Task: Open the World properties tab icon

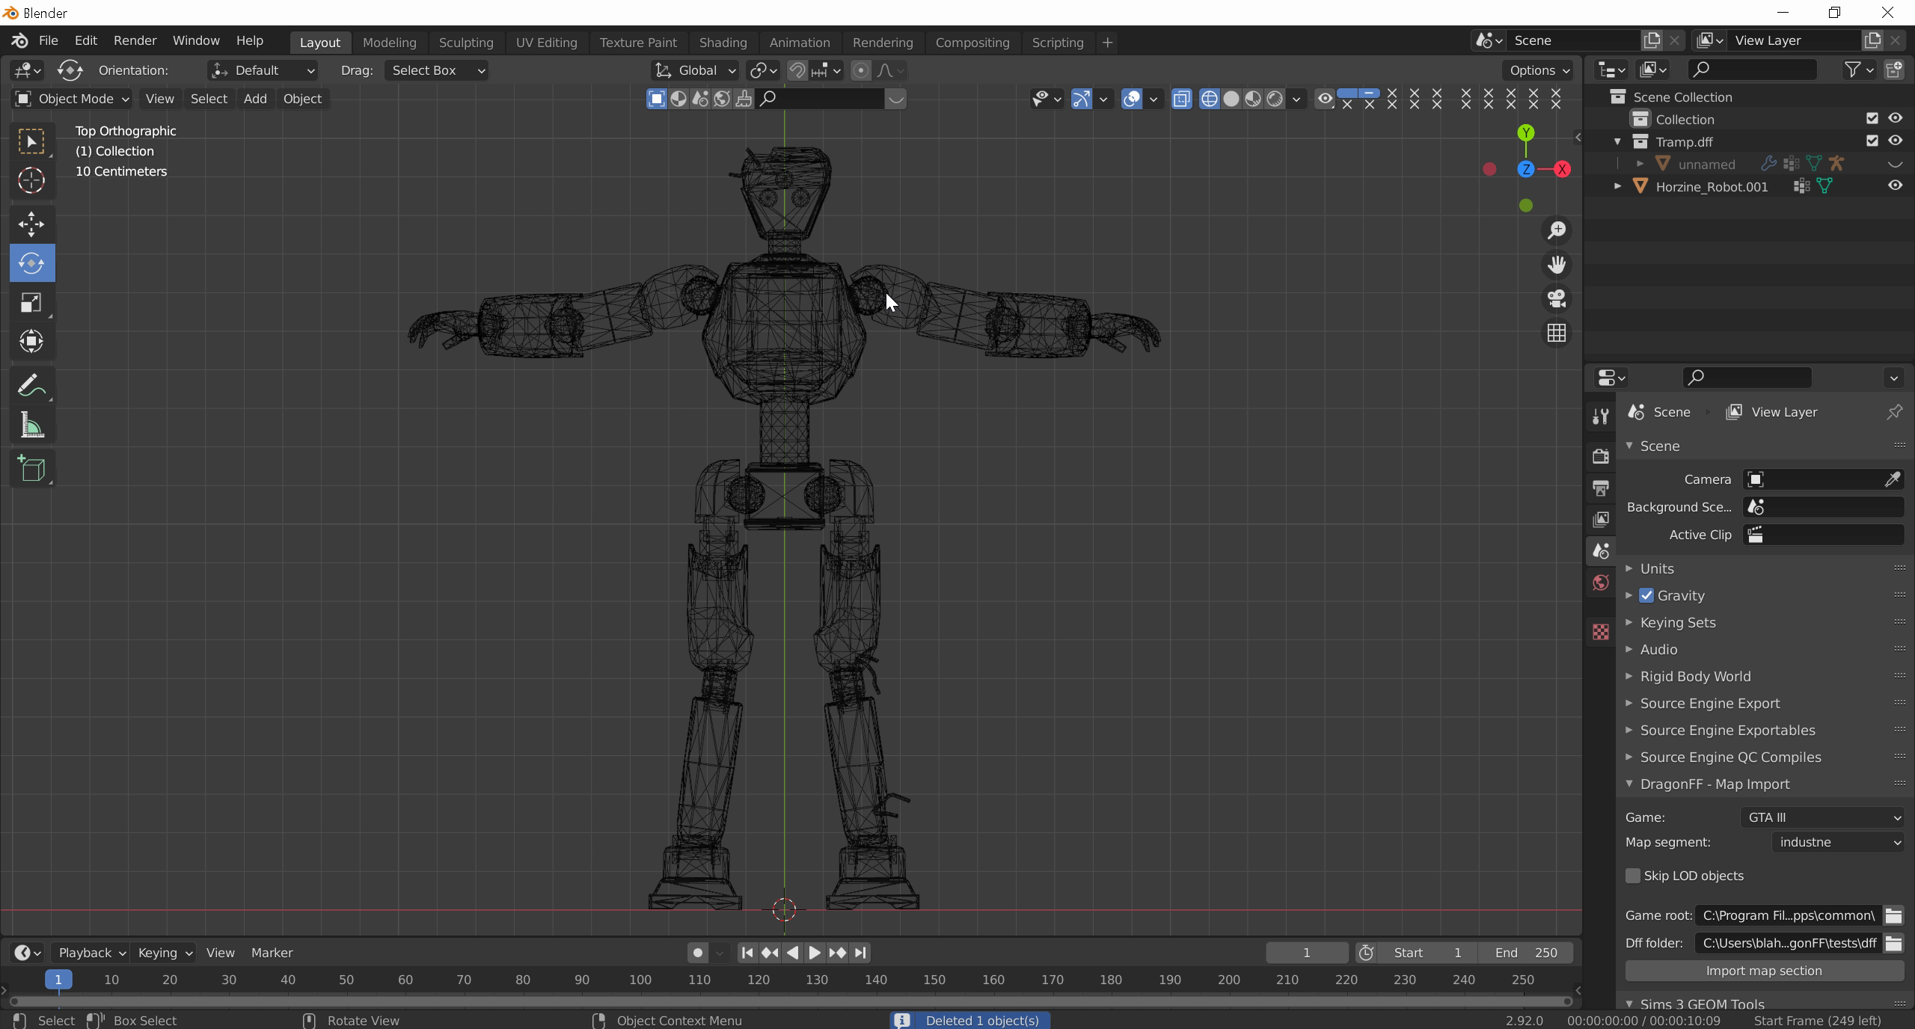Action: (1601, 583)
